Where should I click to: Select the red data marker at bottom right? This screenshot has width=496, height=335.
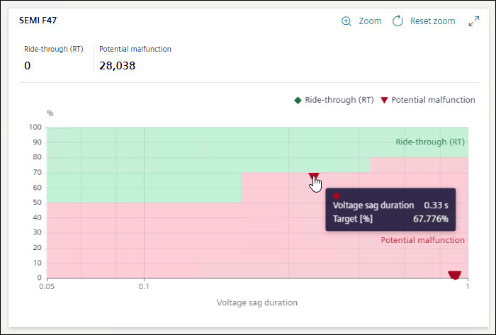[x=454, y=275]
